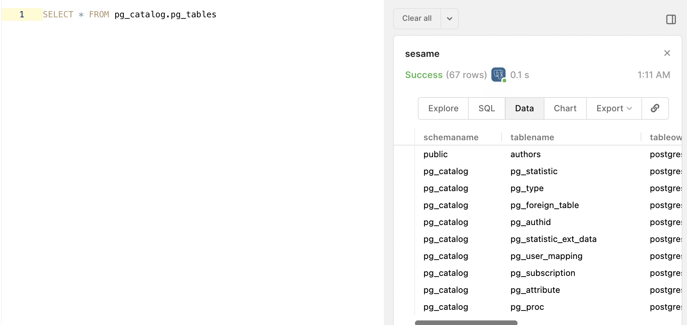Sort by the schemaname column header
687x325 pixels.
coord(451,137)
